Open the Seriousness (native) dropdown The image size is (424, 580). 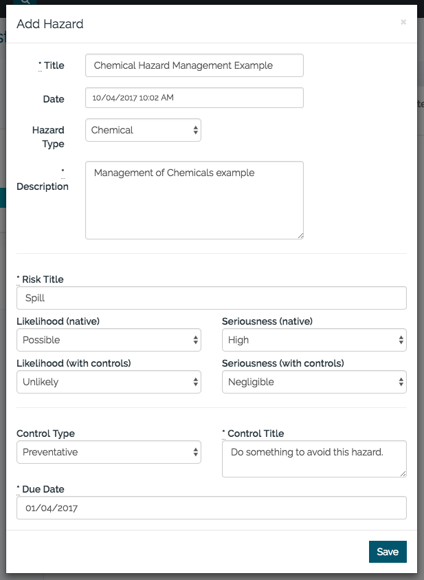(x=314, y=340)
